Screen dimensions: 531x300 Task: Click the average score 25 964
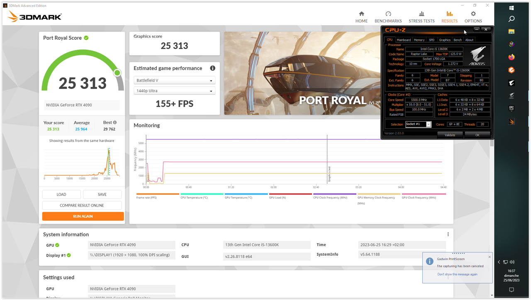tap(81, 129)
